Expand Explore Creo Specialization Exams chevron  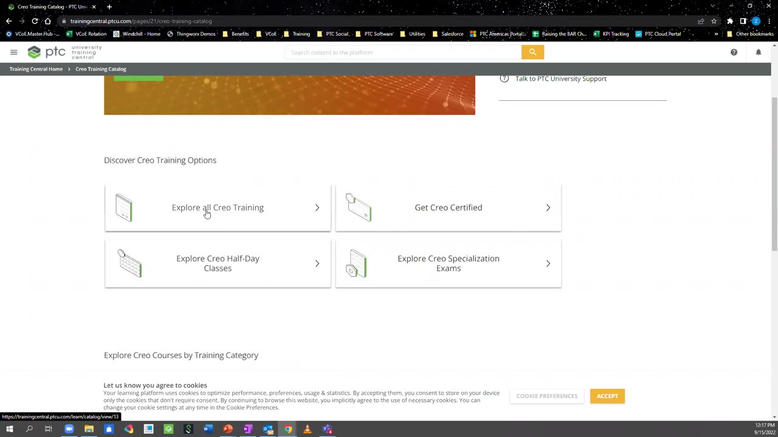(x=548, y=263)
